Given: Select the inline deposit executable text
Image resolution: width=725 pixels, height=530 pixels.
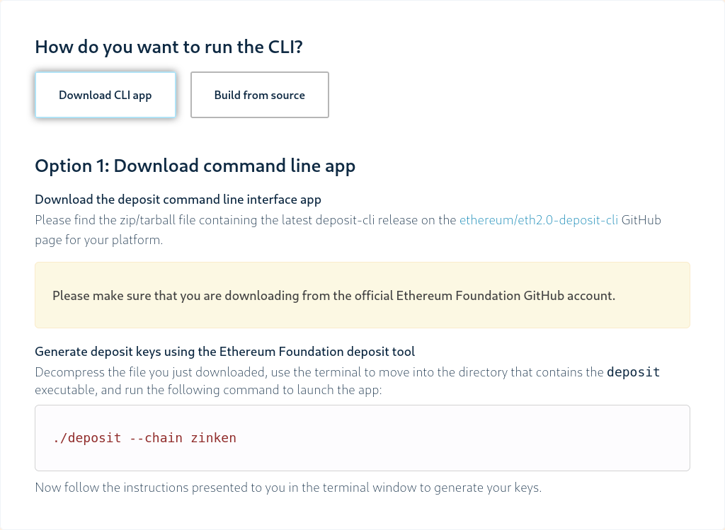Looking at the screenshot, I should click(633, 371).
